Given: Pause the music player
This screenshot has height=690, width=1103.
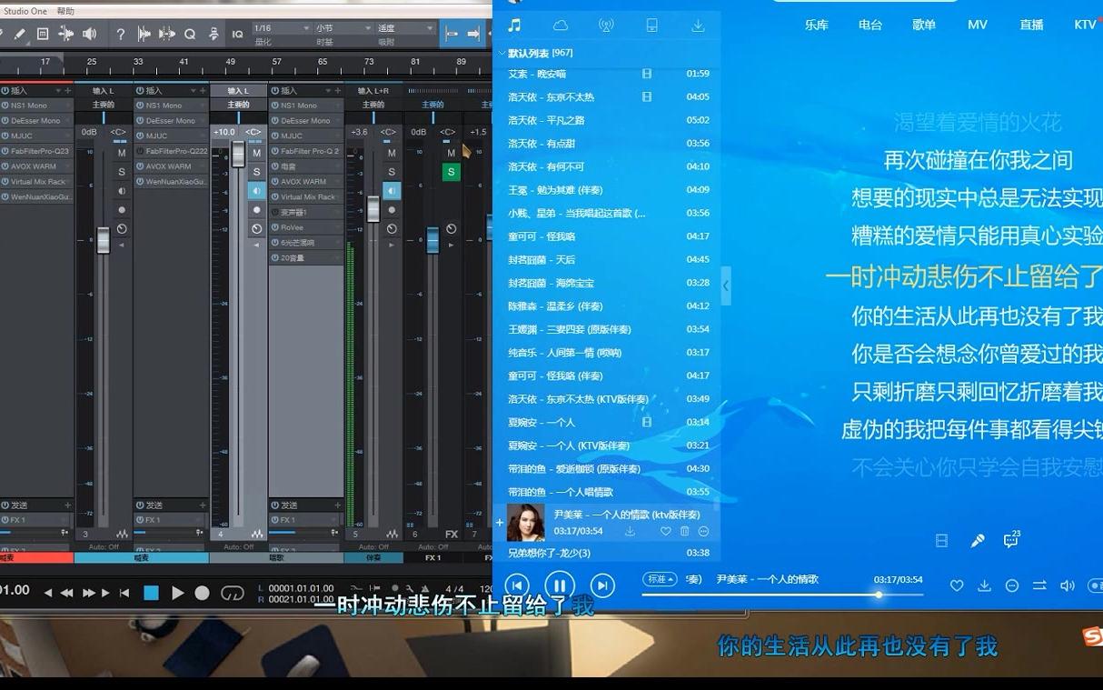Looking at the screenshot, I should click(560, 586).
